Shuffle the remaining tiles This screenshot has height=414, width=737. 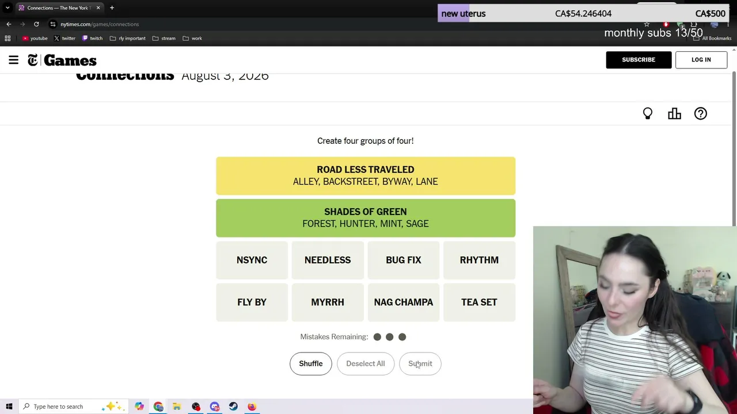[x=311, y=363]
